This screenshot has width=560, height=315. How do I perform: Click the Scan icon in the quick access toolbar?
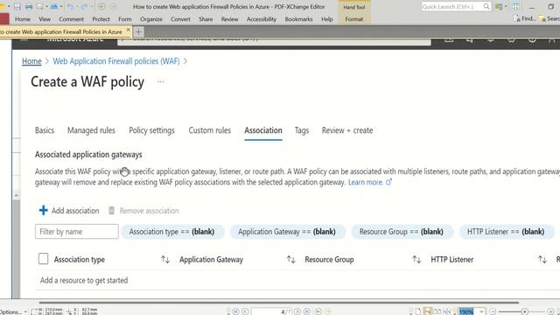tap(54, 6)
